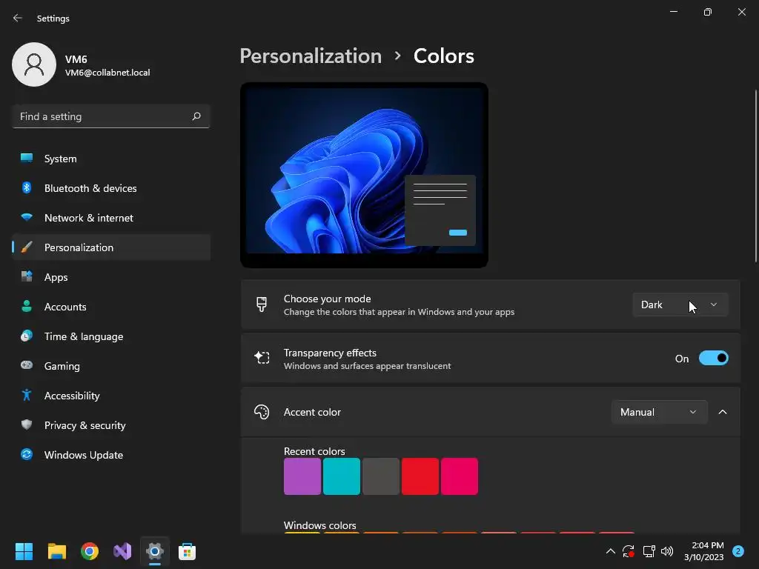Screen dimensions: 759x569
Task: Show hidden system tray icons
Action: [x=611, y=551]
